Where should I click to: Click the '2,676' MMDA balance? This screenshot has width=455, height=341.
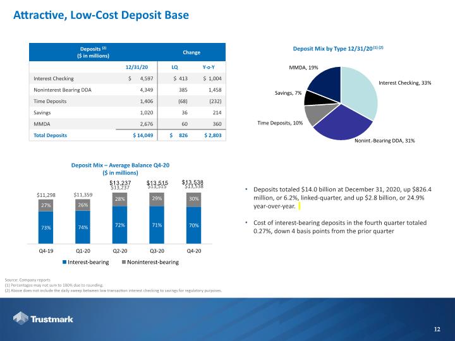(x=147, y=124)
